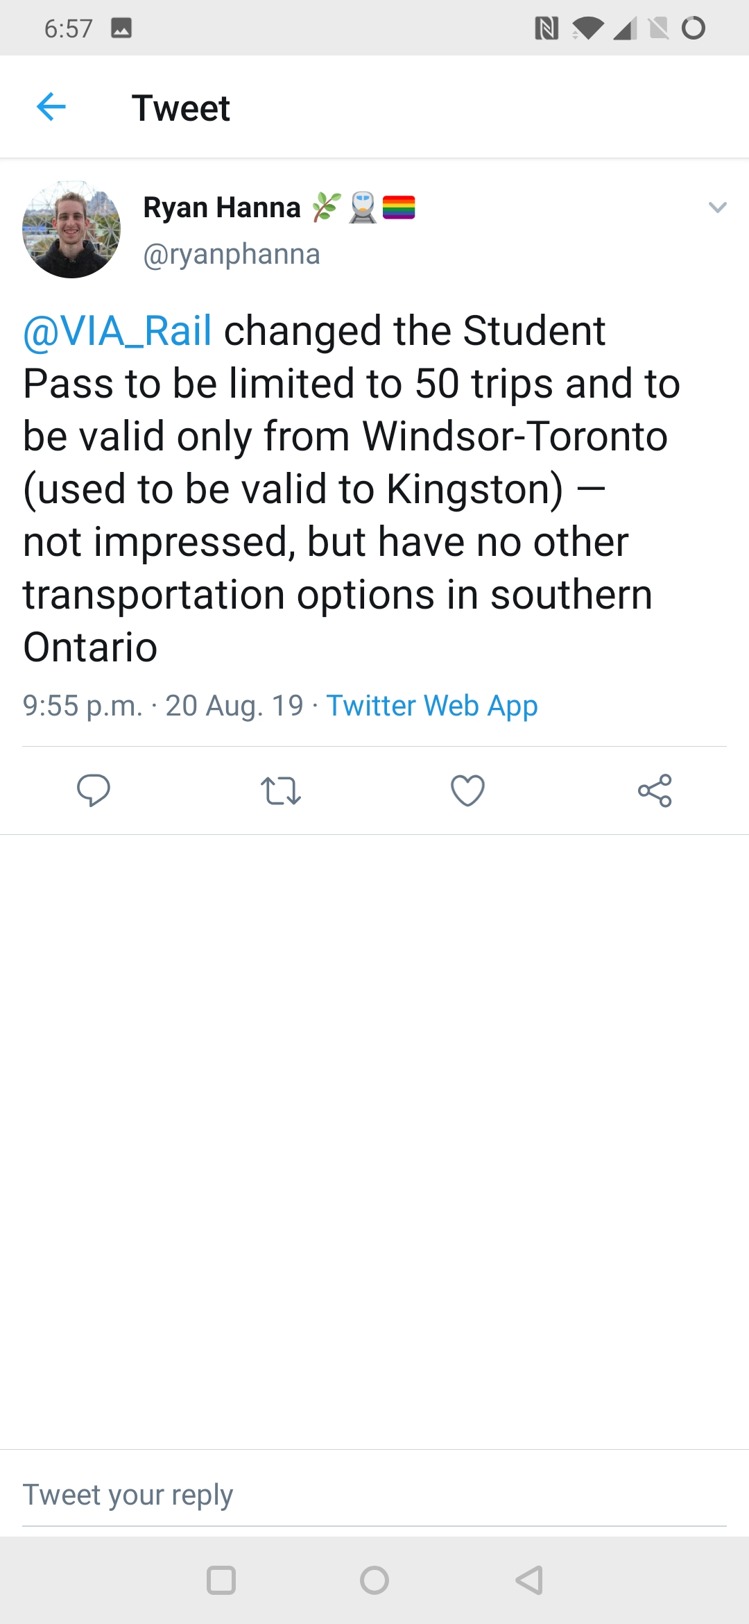Share the tweet using share icon
749x1624 pixels.
(655, 790)
